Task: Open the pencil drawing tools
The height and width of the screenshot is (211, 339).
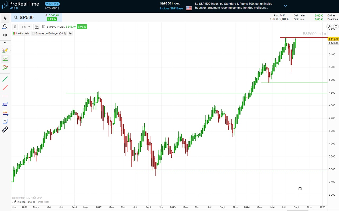Action: click(5, 50)
